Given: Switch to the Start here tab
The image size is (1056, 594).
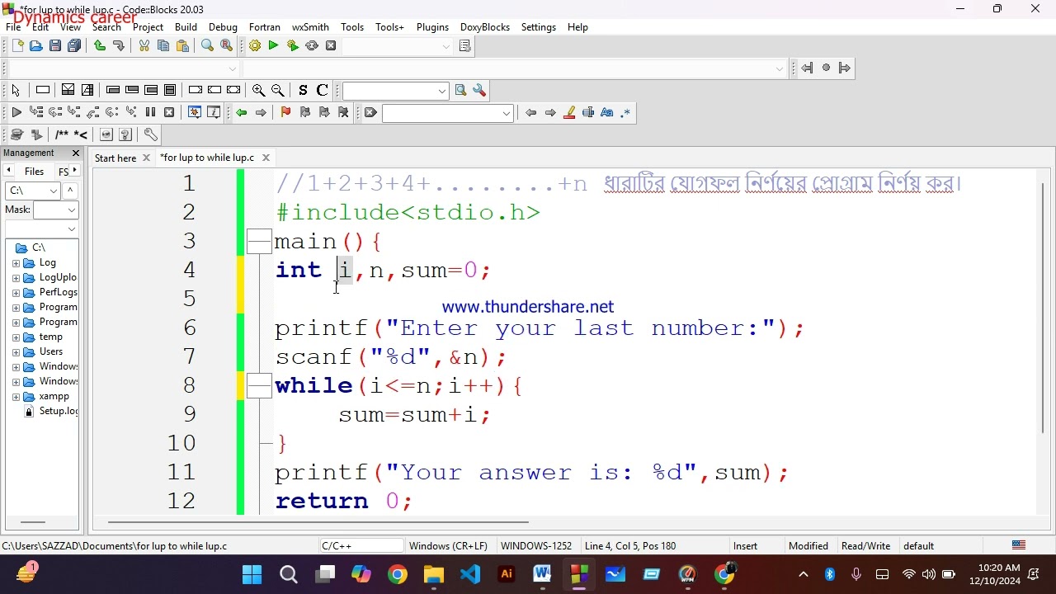Looking at the screenshot, I should 115,158.
